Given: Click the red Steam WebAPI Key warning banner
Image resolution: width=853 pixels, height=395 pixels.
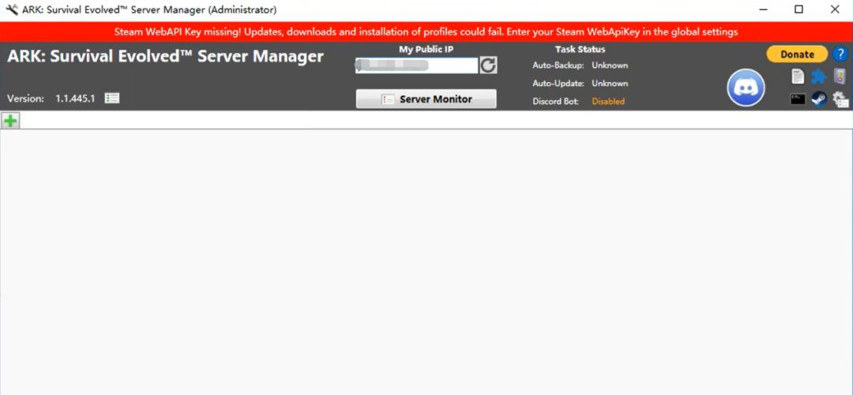Looking at the screenshot, I should (426, 32).
